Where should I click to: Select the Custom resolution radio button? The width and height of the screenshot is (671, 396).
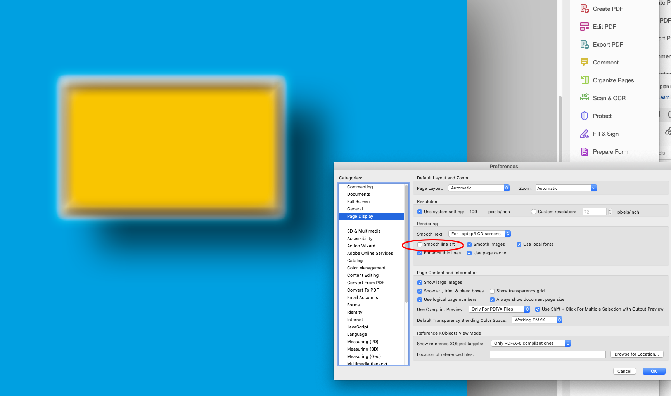533,211
